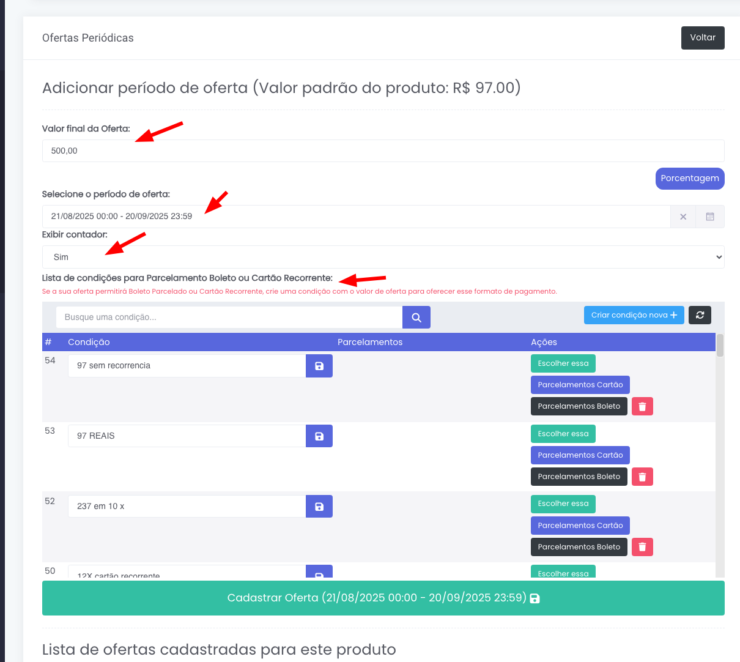Screen dimensions: 740x662
Task: Open 'Parcelamentos Boleto' for condition 52
Action: pos(579,547)
